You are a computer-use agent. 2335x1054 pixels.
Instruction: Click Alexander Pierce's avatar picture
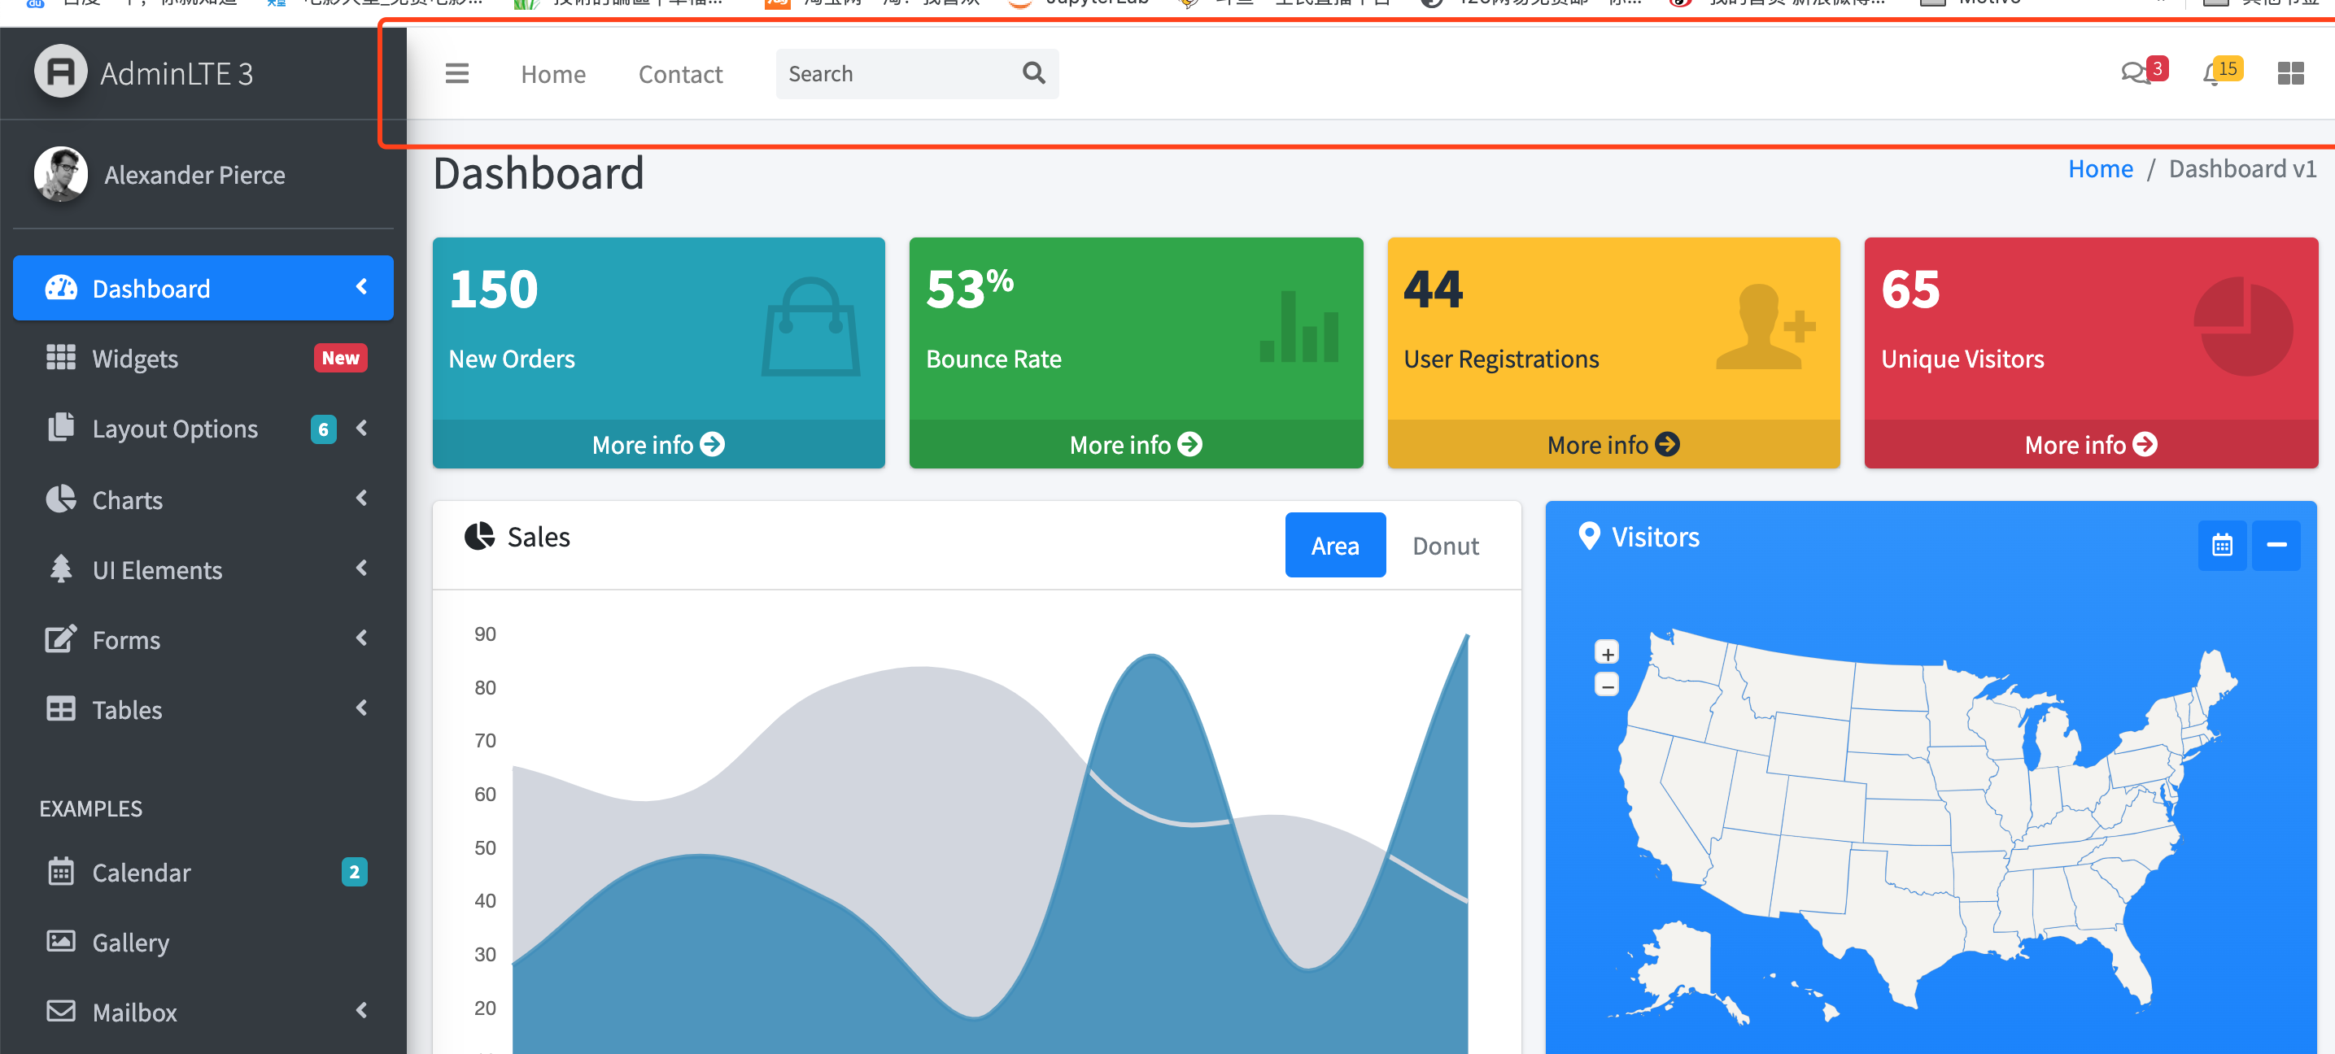[x=61, y=174]
